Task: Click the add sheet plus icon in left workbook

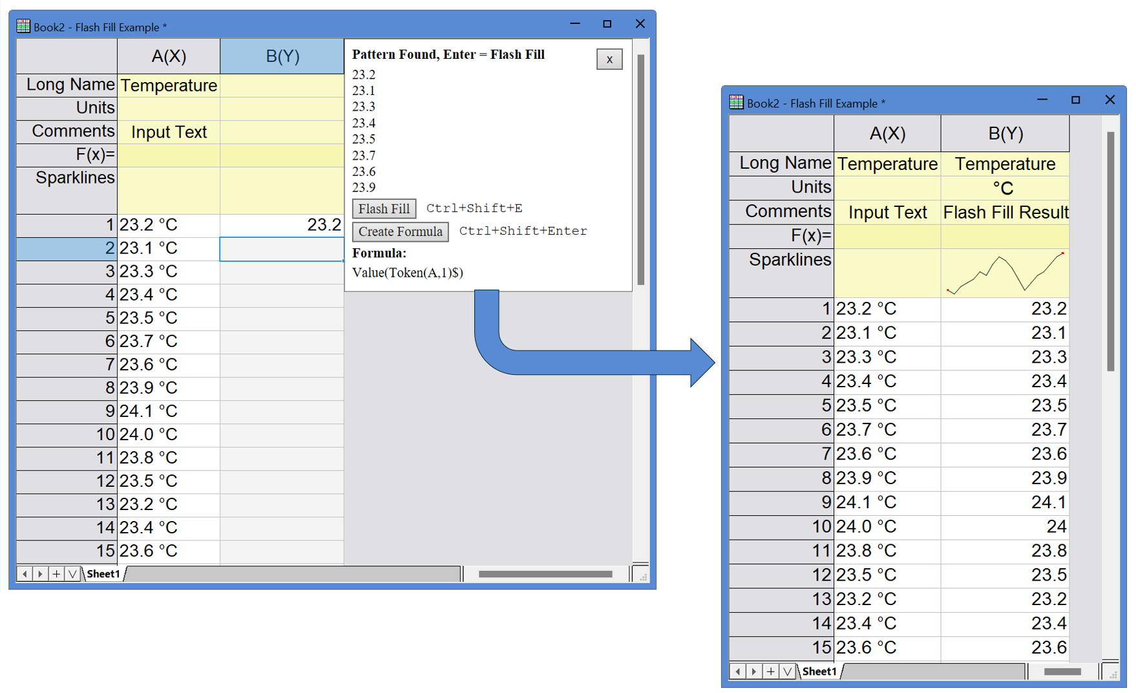Action: [x=57, y=573]
